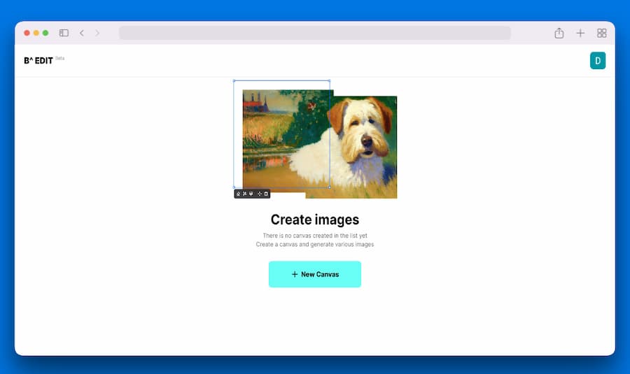
Task: Click the 'Create images' heading
Action: 314,220
